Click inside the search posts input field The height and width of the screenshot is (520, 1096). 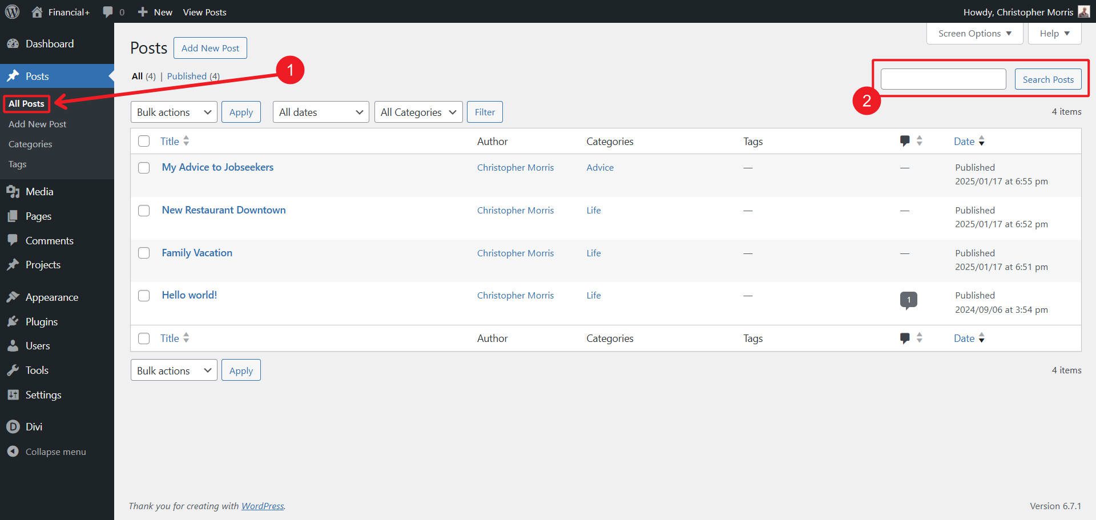[x=942, y=79]
